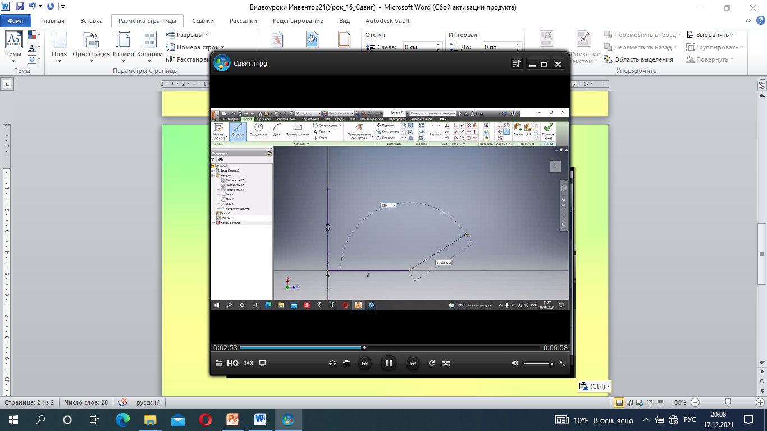Toggle shuffle mode in media player
Image resolution: width=767 pixels, height=431 pixels.
(x=446, y=363)
